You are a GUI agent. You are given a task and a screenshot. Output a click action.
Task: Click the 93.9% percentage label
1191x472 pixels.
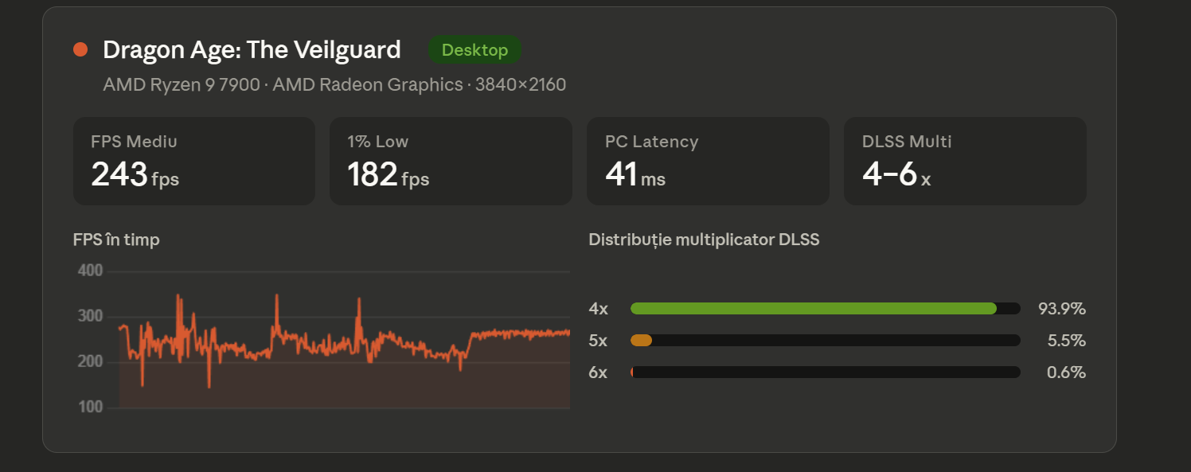(1062, 309)
